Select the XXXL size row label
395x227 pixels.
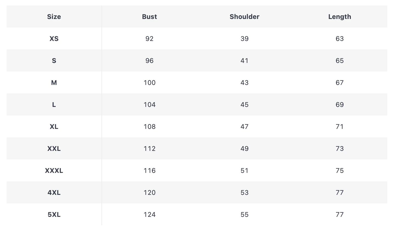point(54,171)
